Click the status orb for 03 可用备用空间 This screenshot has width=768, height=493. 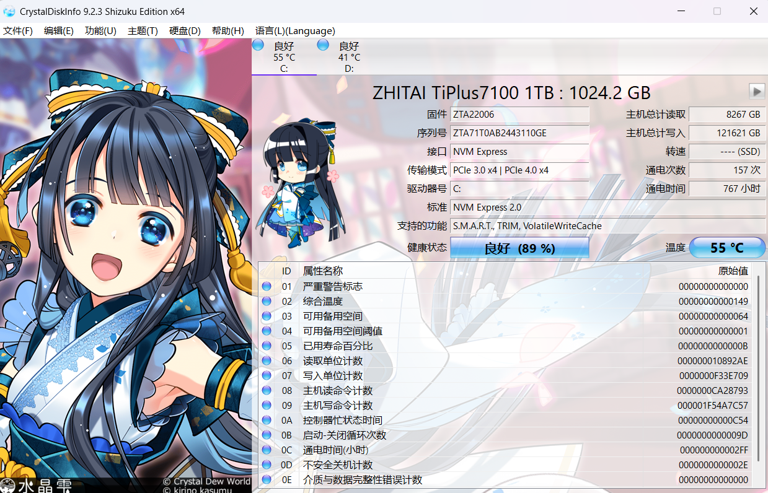[x=267, y=316]
